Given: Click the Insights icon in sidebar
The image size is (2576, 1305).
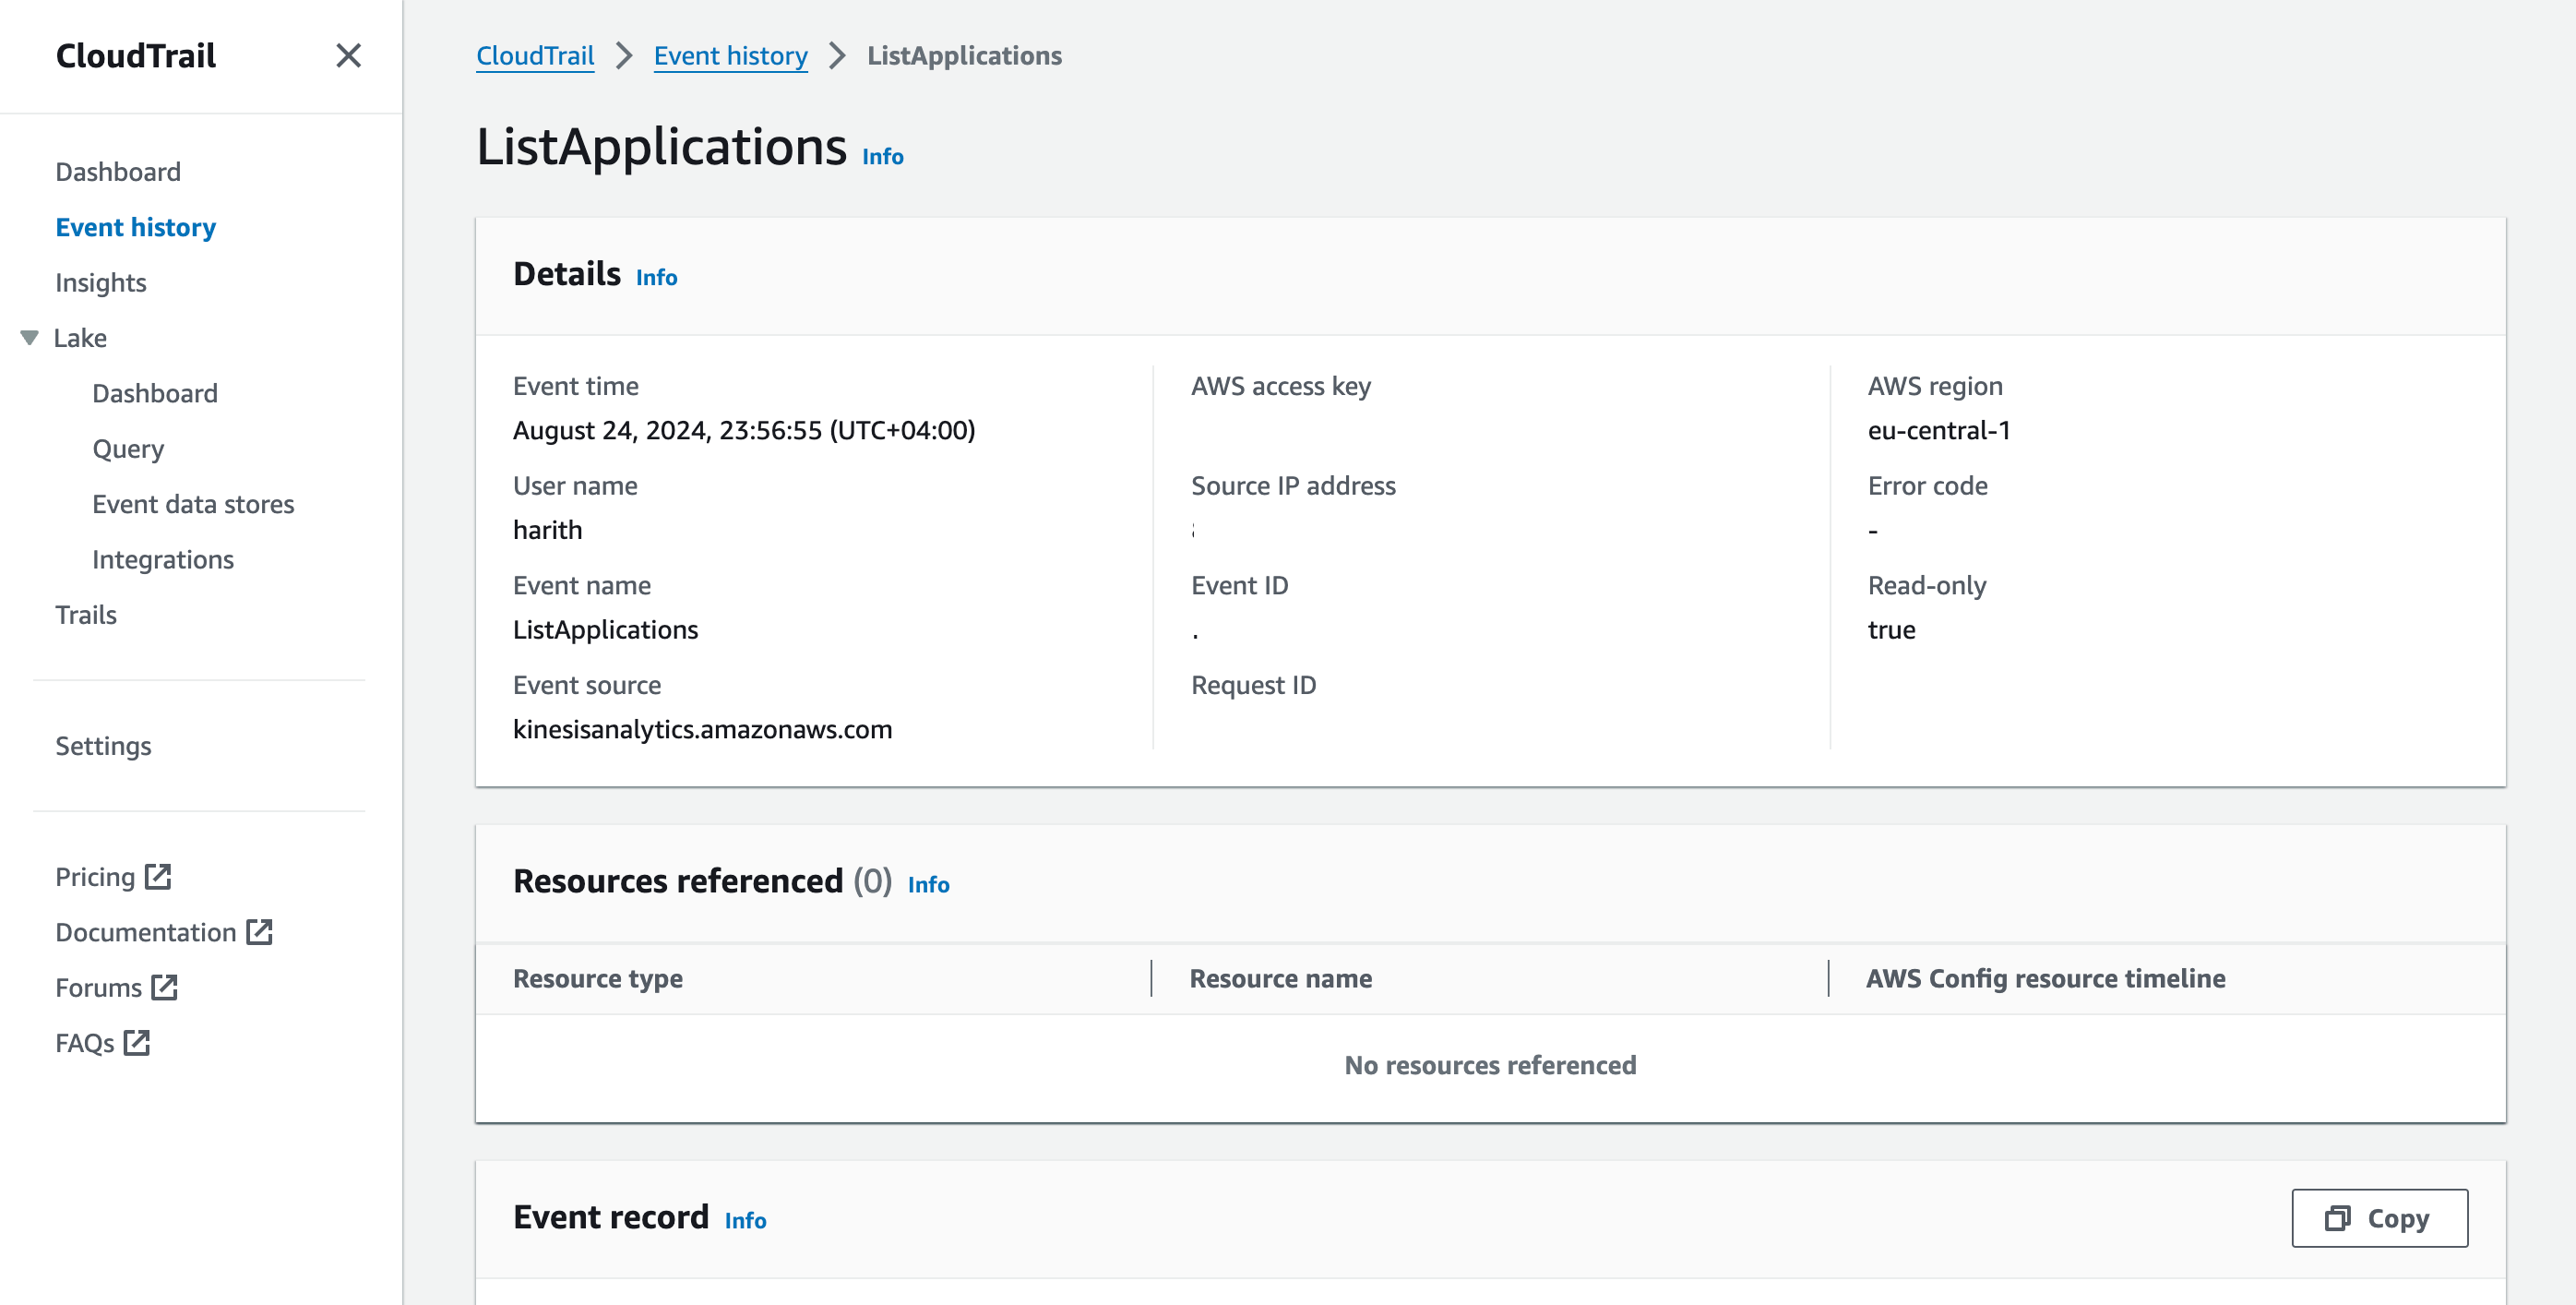Looking at the screenshot, I should 101,281.
